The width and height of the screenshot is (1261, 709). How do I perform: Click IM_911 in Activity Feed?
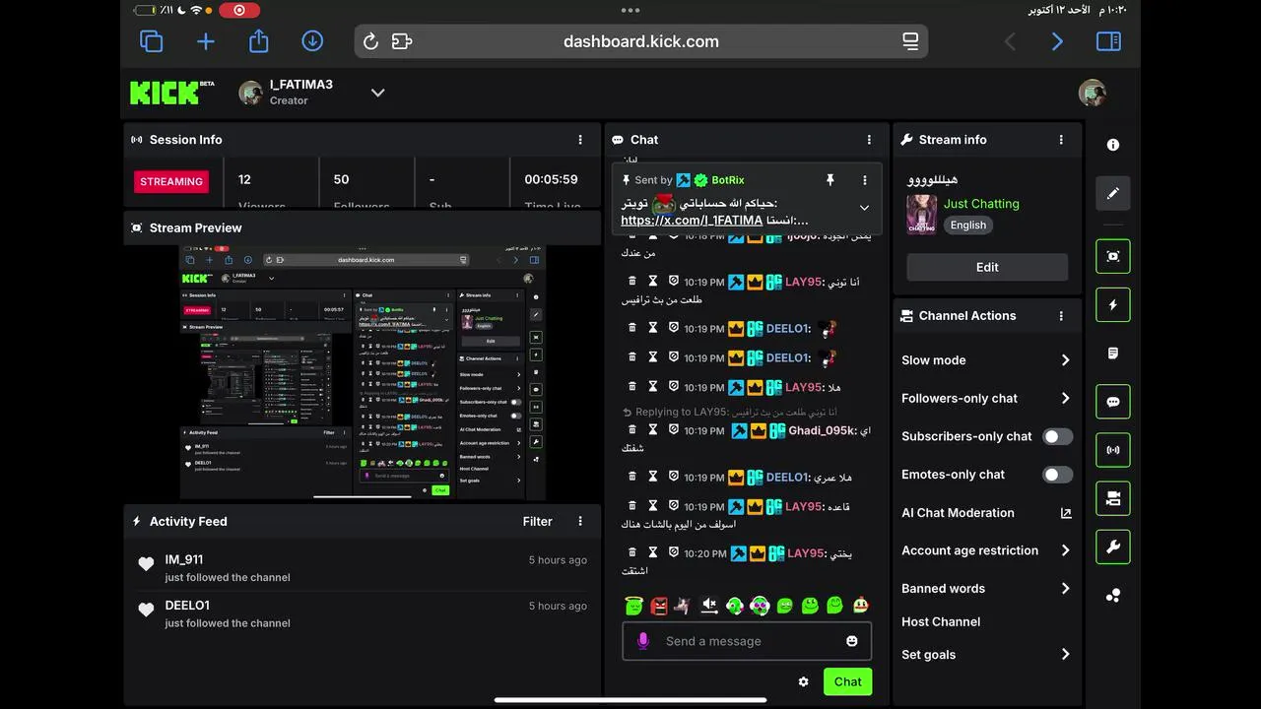(x=184, y=559)
